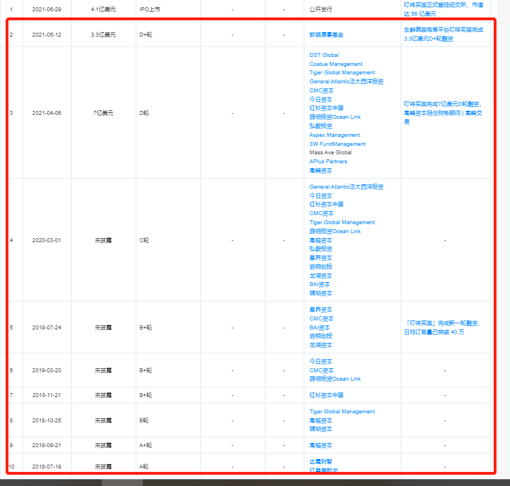Open the 软银愿景基金 investor link

[x=326, y=34]
